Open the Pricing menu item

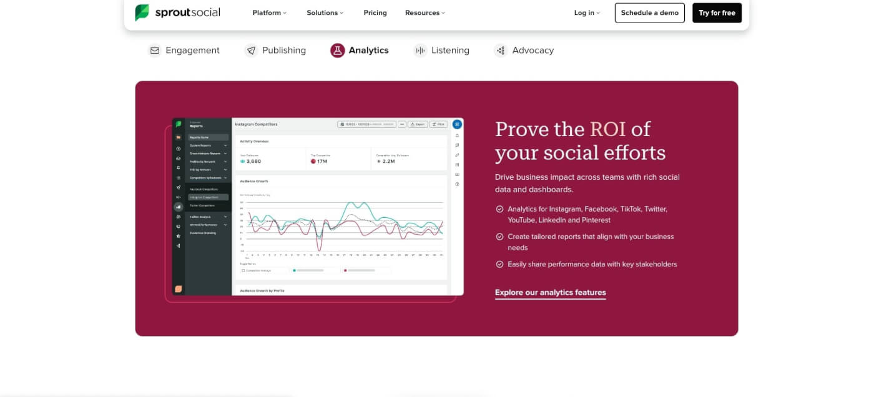point(375,12)
